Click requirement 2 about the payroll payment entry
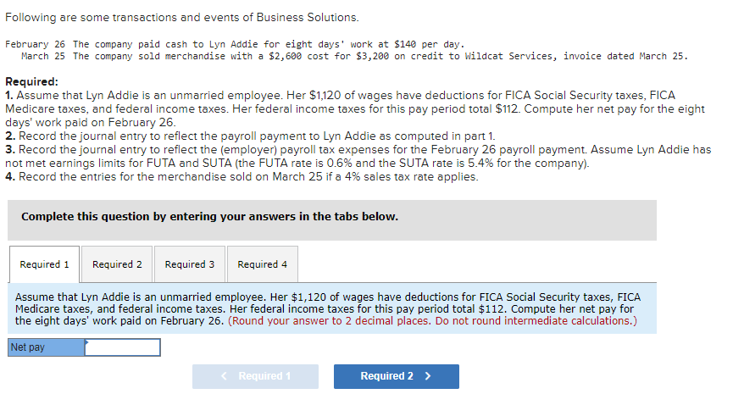Image resolution: width=733 pixels, height=405 pixels. (x=251, y=136)
